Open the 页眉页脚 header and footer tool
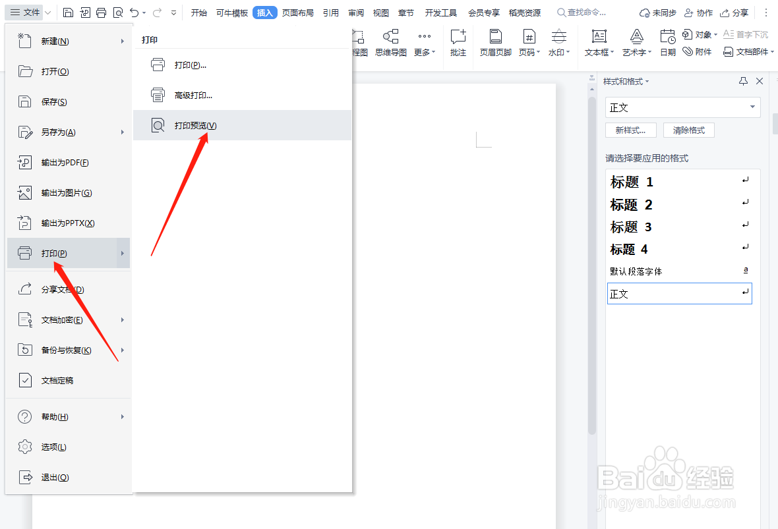 (495, 43)
